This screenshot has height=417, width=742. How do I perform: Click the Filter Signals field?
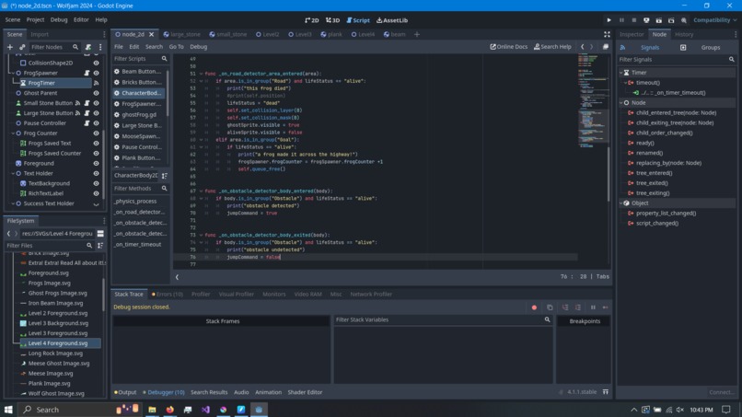click(677, 60)
